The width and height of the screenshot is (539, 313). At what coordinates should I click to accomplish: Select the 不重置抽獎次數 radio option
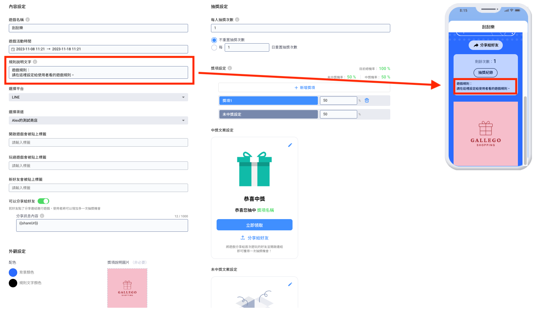point(214,40)
